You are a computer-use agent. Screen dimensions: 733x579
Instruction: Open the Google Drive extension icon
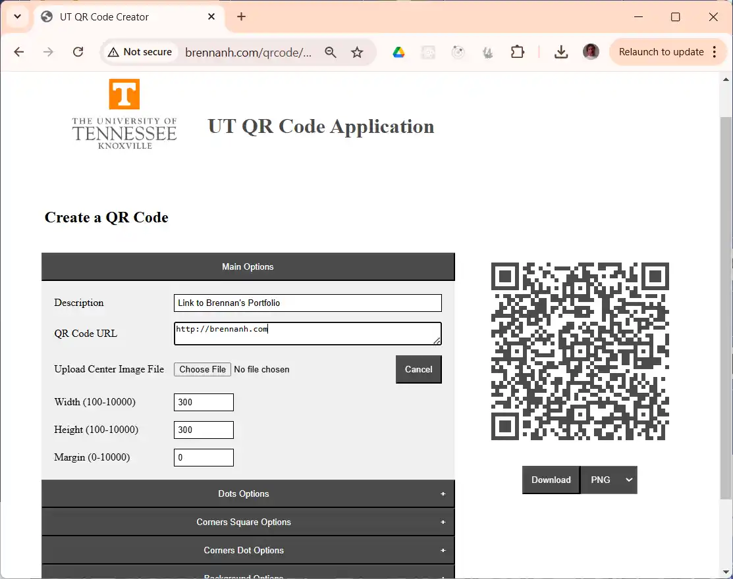pos(398,52)
